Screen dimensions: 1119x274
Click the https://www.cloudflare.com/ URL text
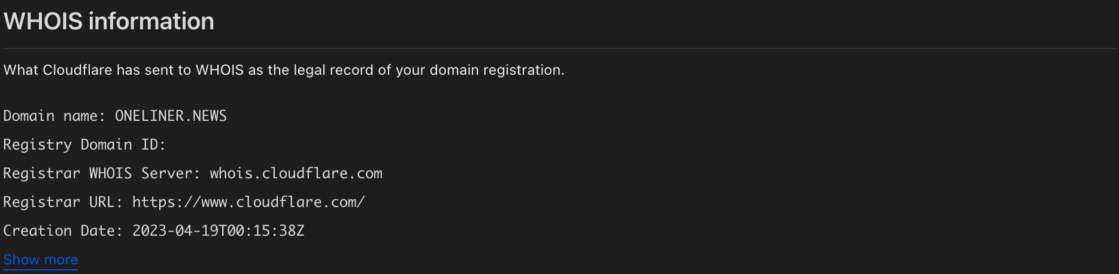pos(248,202)
